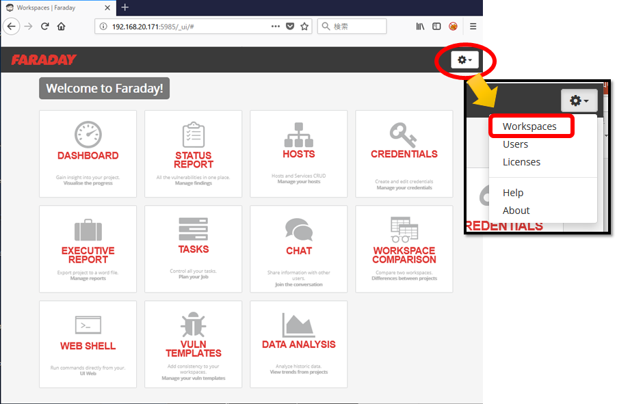Click the red extension icon in the toolbar
Screen dimensions: 617x404
pos(453,27)
